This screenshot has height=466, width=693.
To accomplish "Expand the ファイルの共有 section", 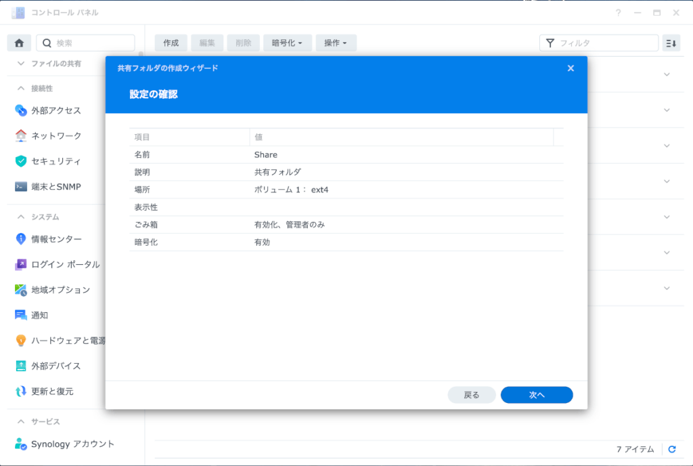I will (x=21, y=64).
